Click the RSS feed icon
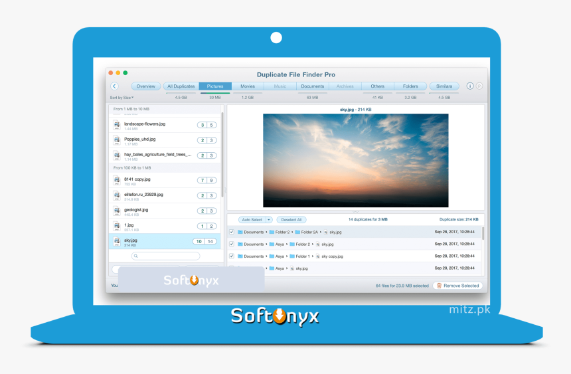The height and width of the screenshot is (374, 571). click(479, 86)
